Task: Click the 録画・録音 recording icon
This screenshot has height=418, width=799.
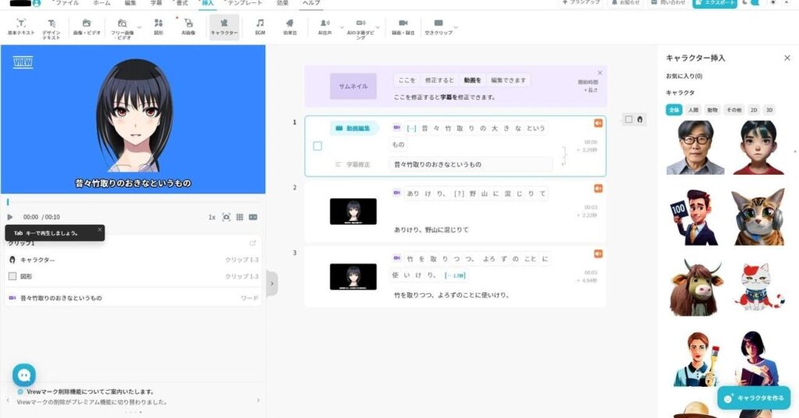Action: tap(403, 27)
